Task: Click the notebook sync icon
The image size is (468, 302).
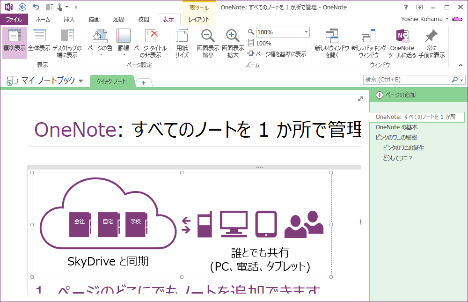Action: pos(12,81)
